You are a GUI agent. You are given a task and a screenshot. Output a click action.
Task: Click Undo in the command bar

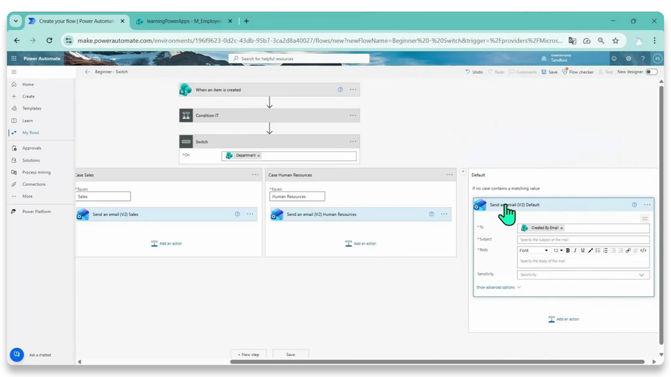(x=474, y=72)
